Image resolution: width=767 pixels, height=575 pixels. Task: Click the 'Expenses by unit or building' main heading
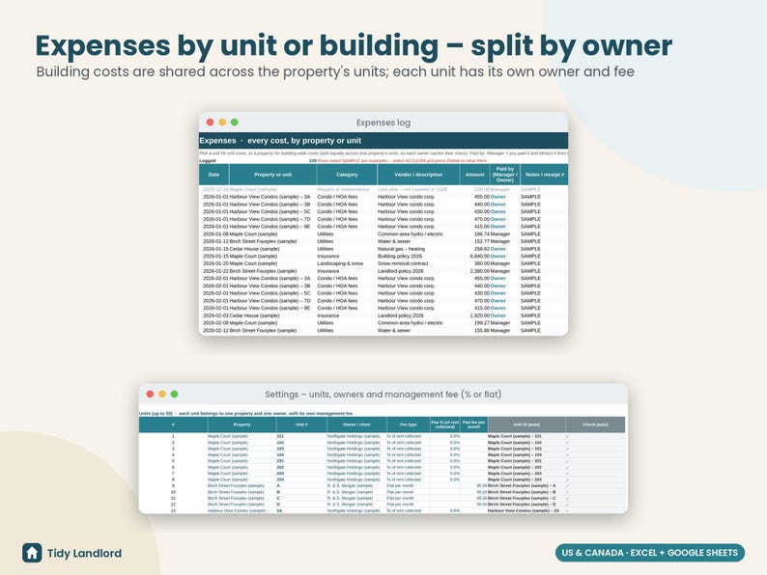(354, 45)
